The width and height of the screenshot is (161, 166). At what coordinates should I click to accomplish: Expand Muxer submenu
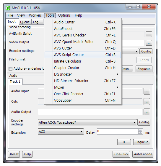pos(83,87)
